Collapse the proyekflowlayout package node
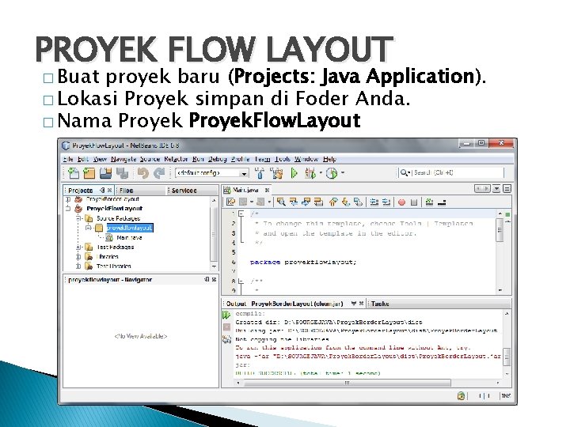This screenshot has width=570, height=427. click(89, 228)
